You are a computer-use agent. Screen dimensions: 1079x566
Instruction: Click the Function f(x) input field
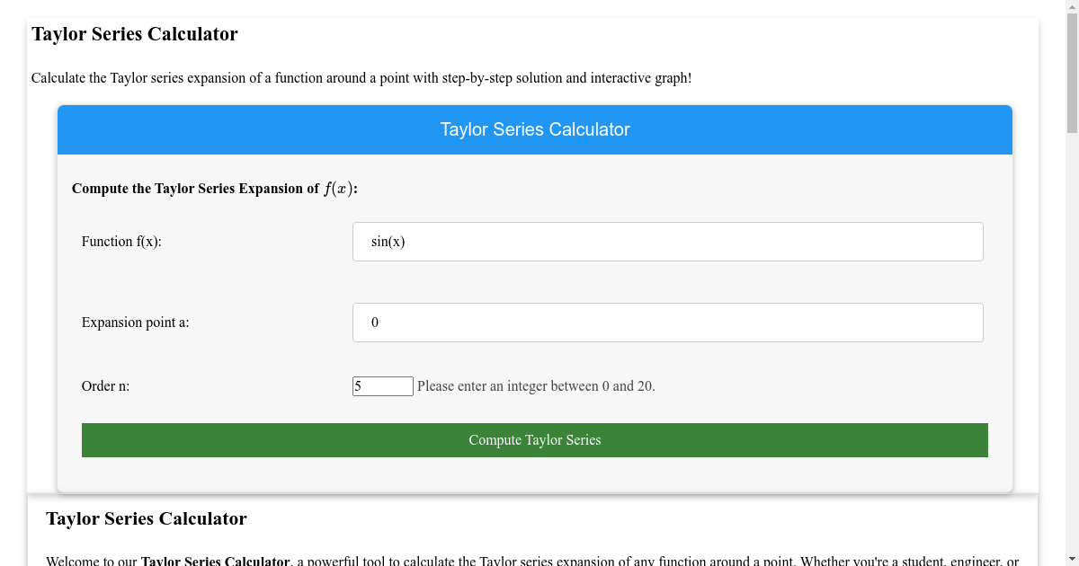667,241
